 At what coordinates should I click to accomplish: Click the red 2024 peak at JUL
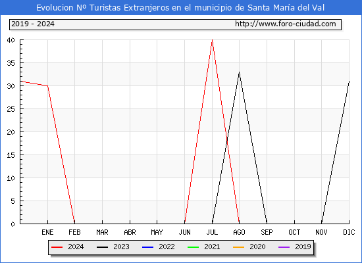tap(212, 40)
